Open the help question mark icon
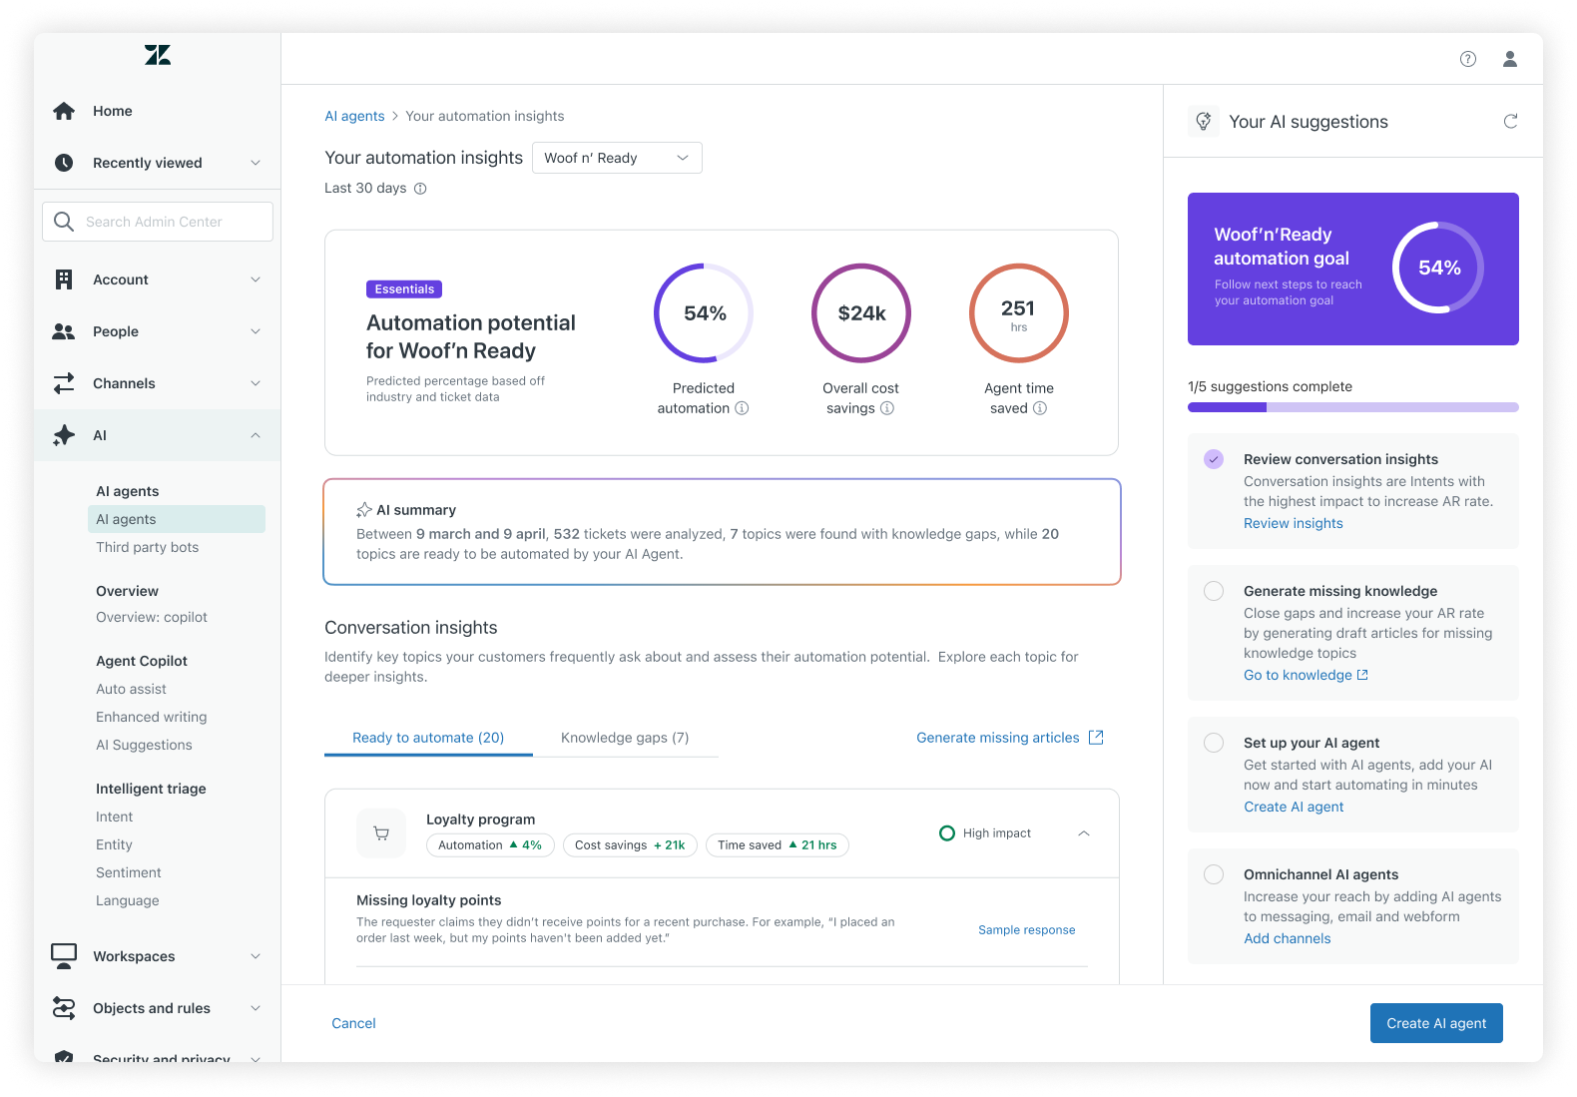The image size is (1577, 1097). tap(1467, 59)
